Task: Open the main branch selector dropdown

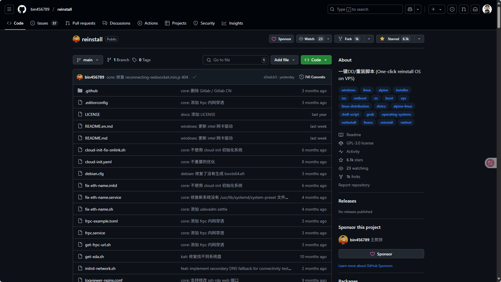Action: pos(88,60)
